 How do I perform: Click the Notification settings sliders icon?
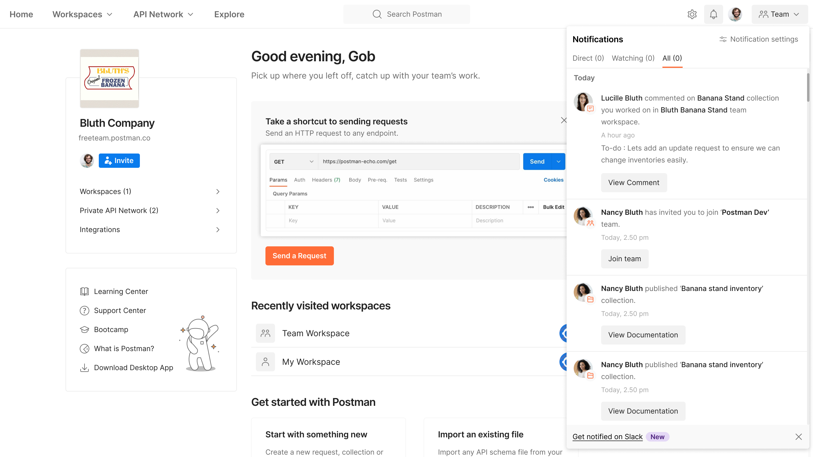[723, 39]
